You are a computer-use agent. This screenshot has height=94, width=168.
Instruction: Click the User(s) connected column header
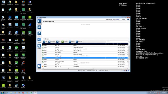[111, 44]
